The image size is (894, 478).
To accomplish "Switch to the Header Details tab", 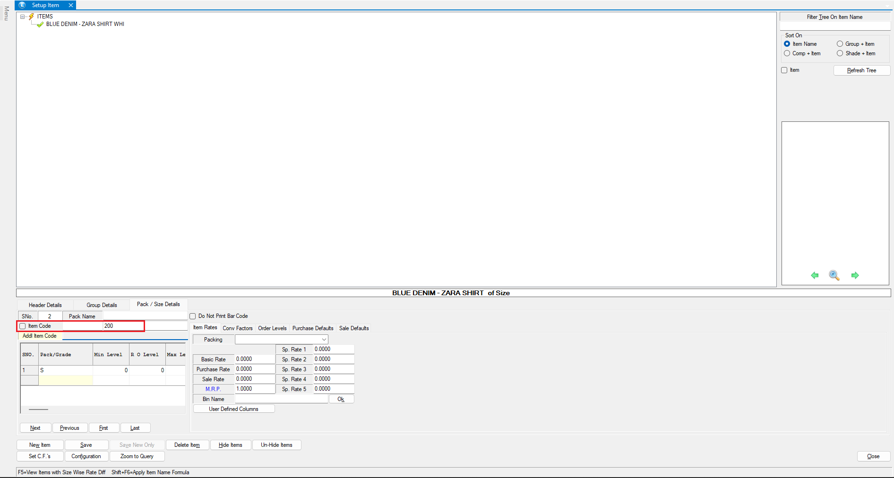I will pos(45,305).
